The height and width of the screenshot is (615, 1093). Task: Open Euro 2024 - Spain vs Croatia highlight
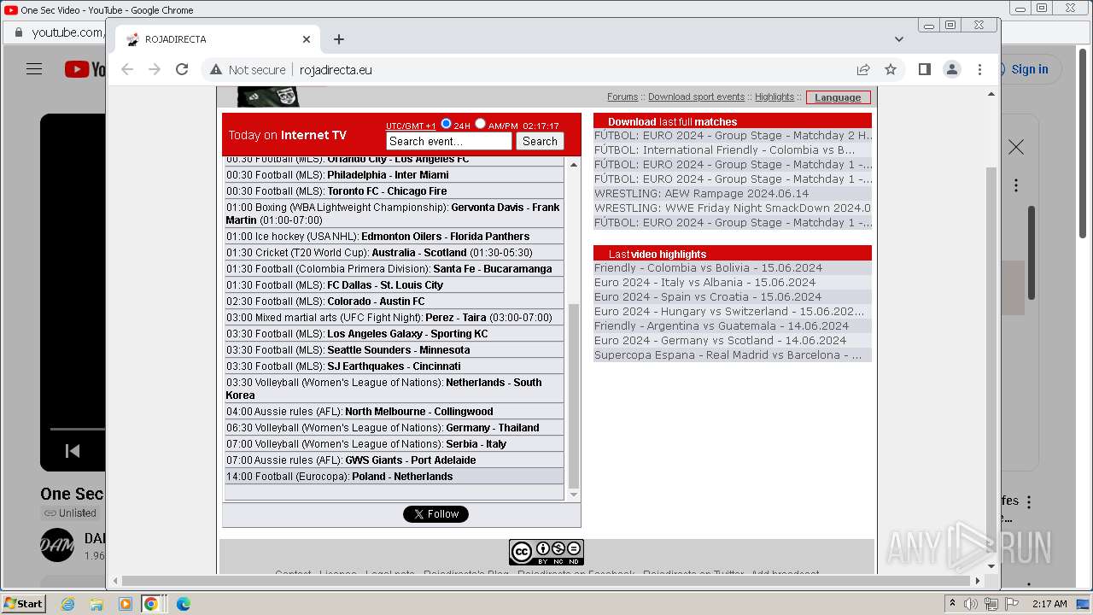[708, 297]
